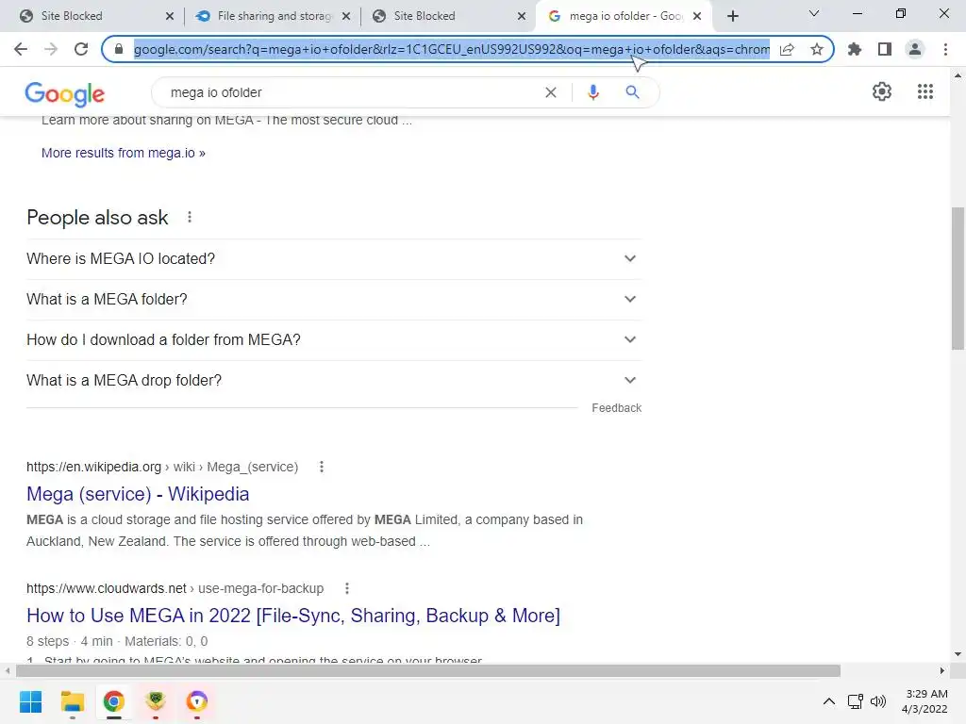The width and height of the screenshot is (966, 724).
Task: Open the Chrome three-dot menu
Action: 945,49
